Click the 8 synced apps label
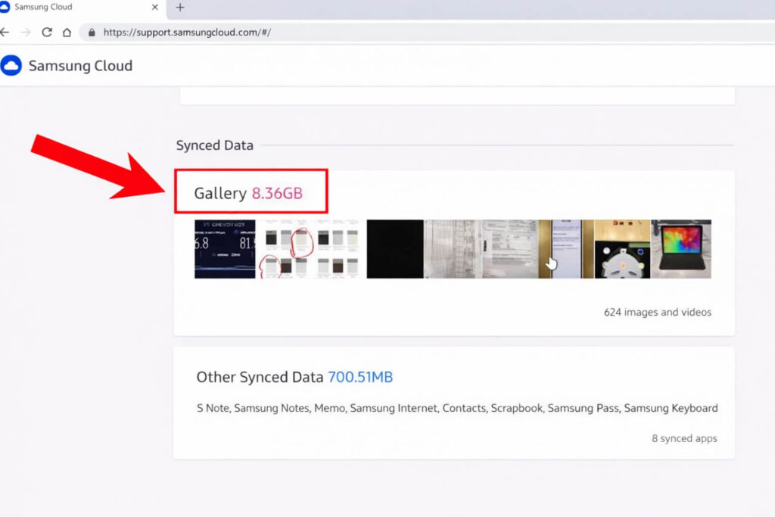 coord(684,438)
